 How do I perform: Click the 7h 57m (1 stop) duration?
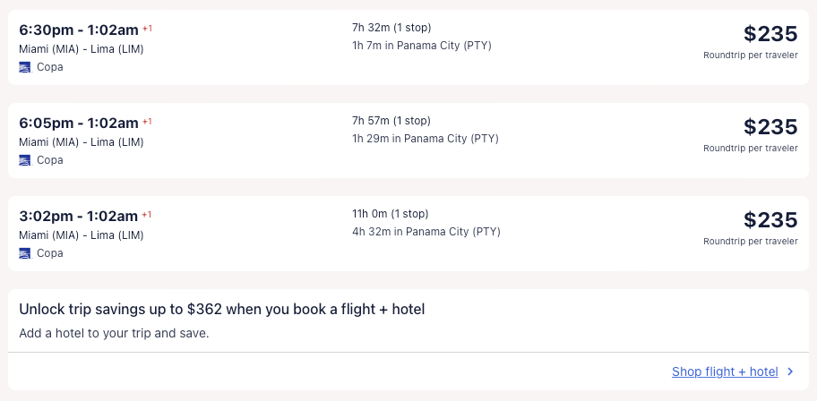coord(391,121)
